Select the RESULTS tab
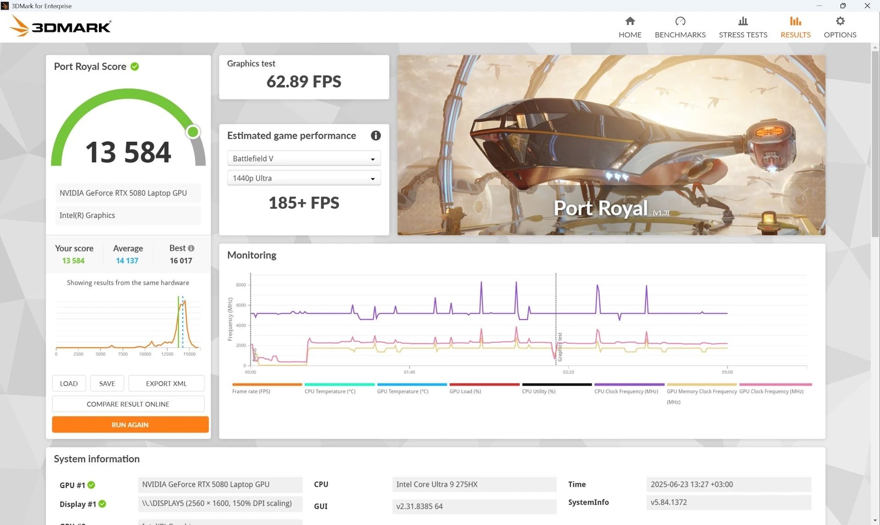880x525 pixels. 795,26
